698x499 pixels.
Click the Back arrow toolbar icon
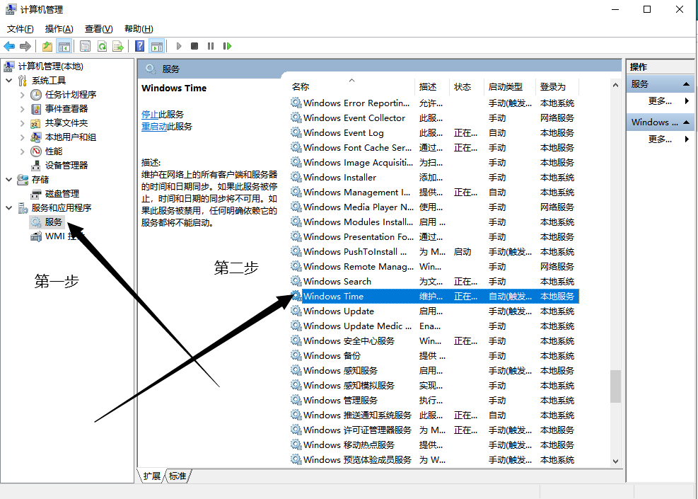[9, 46]
